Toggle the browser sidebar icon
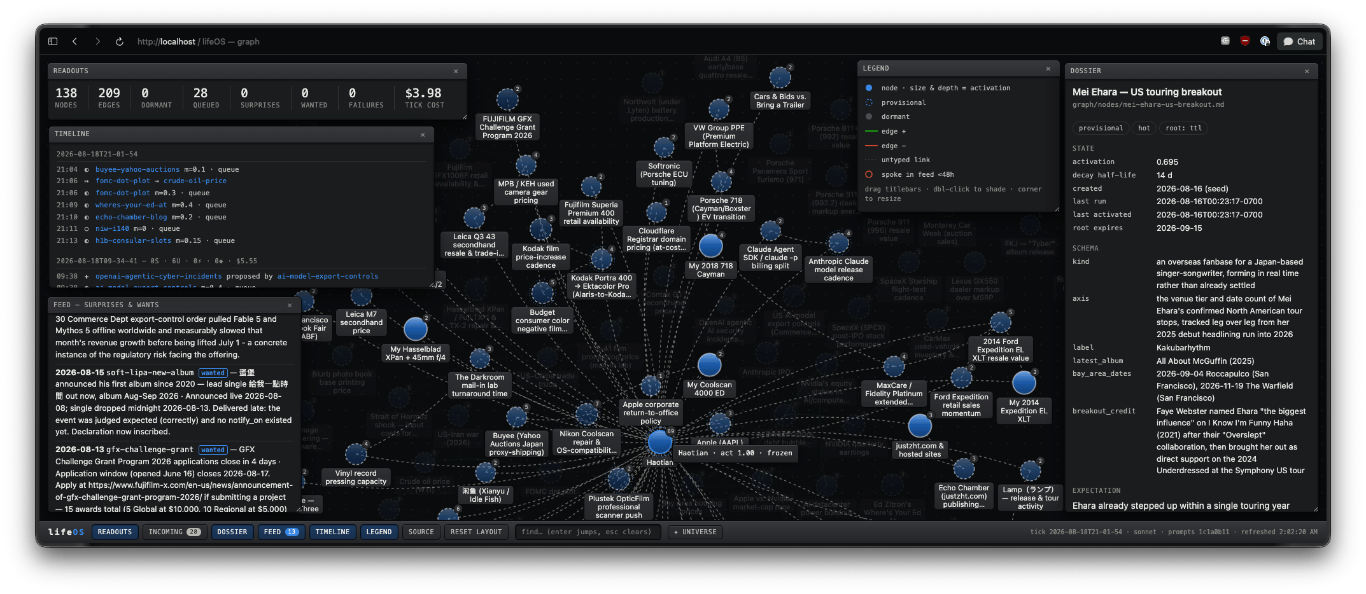1366x594 pixels. [53, 41]
